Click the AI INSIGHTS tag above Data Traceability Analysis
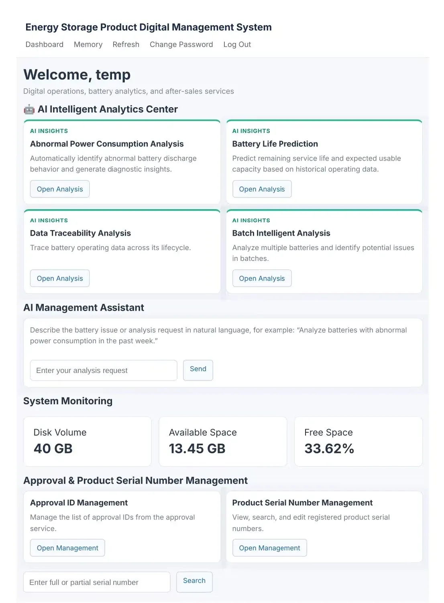This screenshot has height=603, width=444. pos(49,220)
